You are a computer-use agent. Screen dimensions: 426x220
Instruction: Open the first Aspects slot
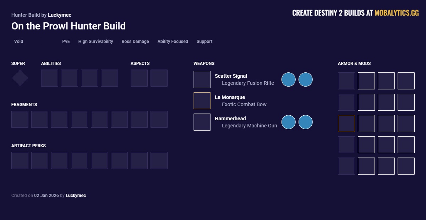[139, 78]
